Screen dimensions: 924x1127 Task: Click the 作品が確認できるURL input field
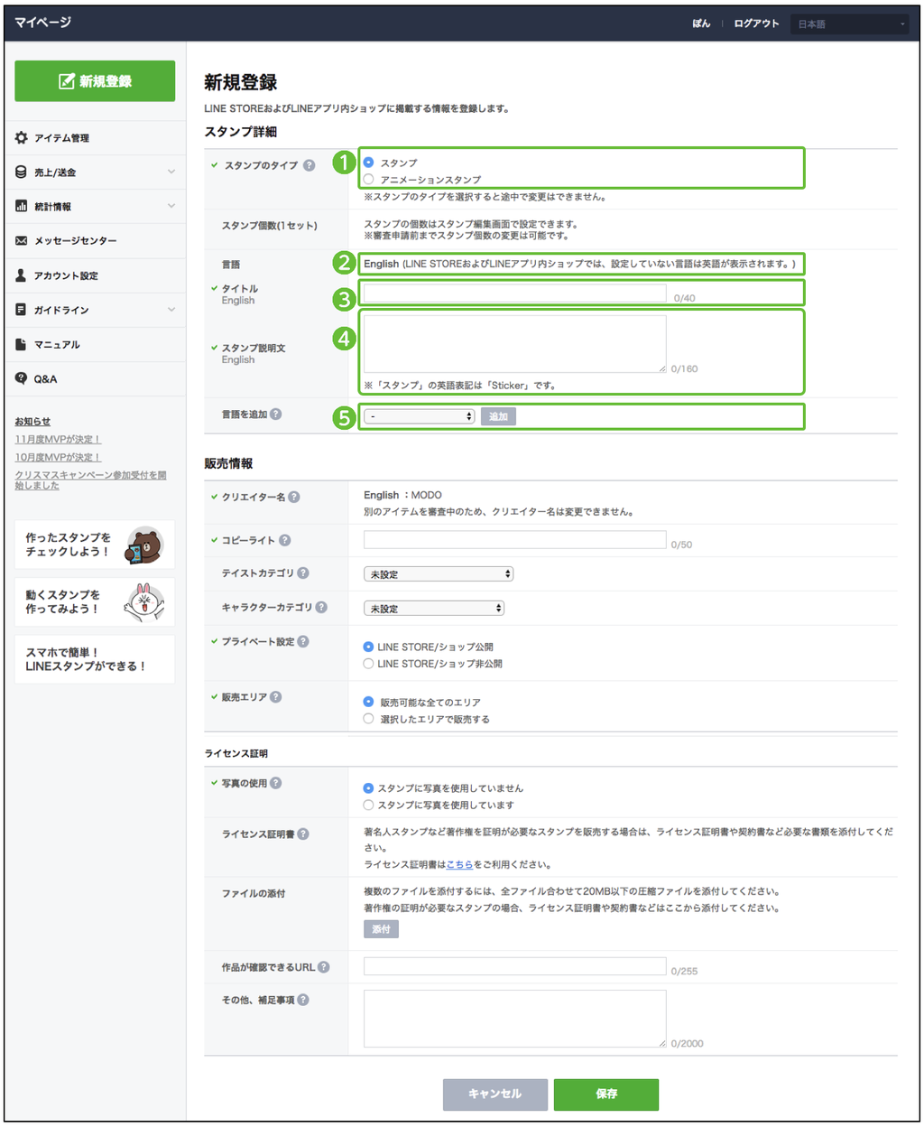click(514, 966)
